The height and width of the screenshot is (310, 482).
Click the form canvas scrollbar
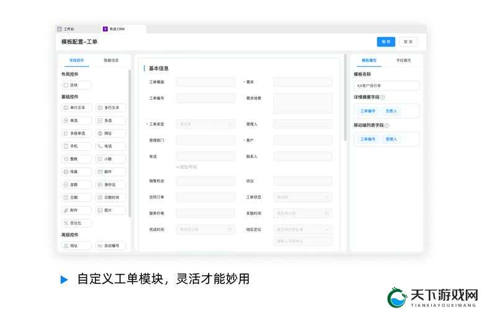click(345, 98)
